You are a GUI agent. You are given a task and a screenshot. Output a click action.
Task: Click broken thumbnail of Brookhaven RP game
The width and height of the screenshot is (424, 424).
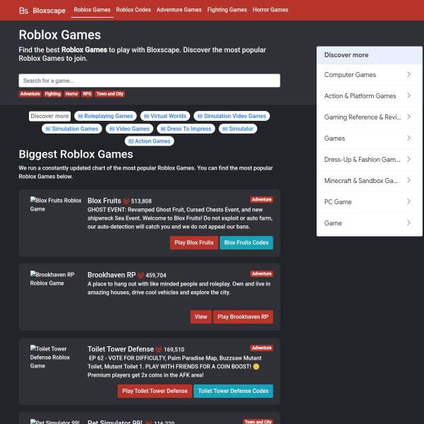pyautogui.click(x=52, y=278)
